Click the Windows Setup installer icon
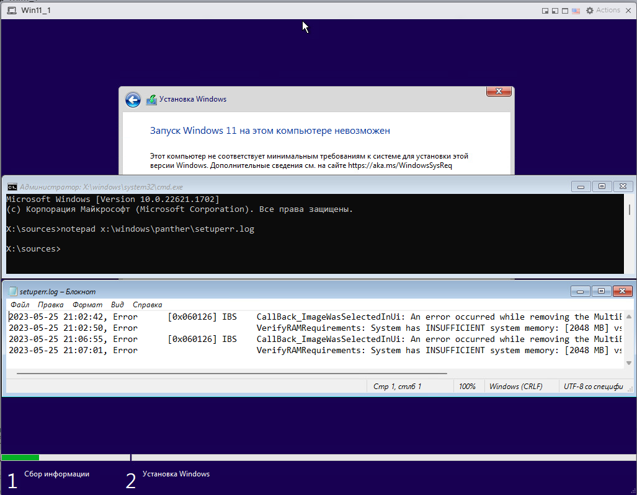This screenshot has height=495, width=637. (151, 100)
